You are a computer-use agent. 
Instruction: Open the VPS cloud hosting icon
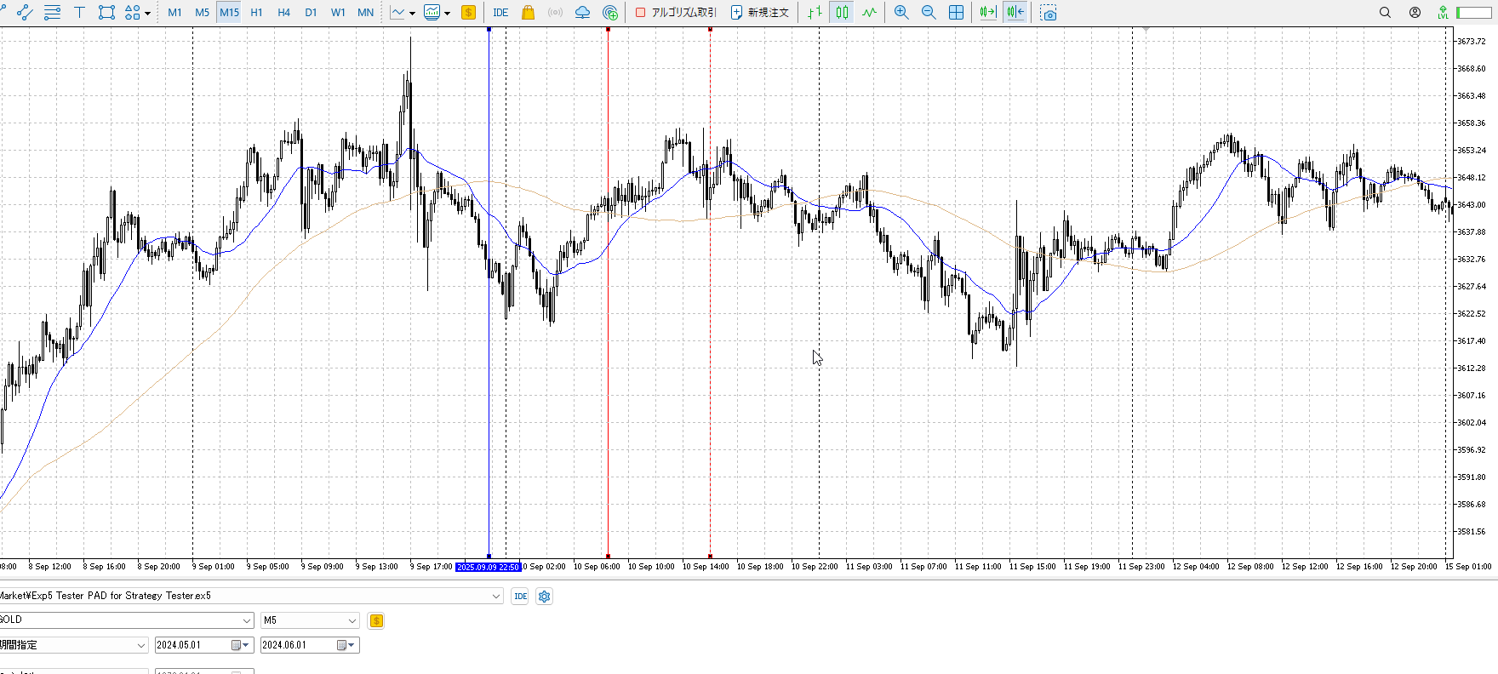(582, 13)
